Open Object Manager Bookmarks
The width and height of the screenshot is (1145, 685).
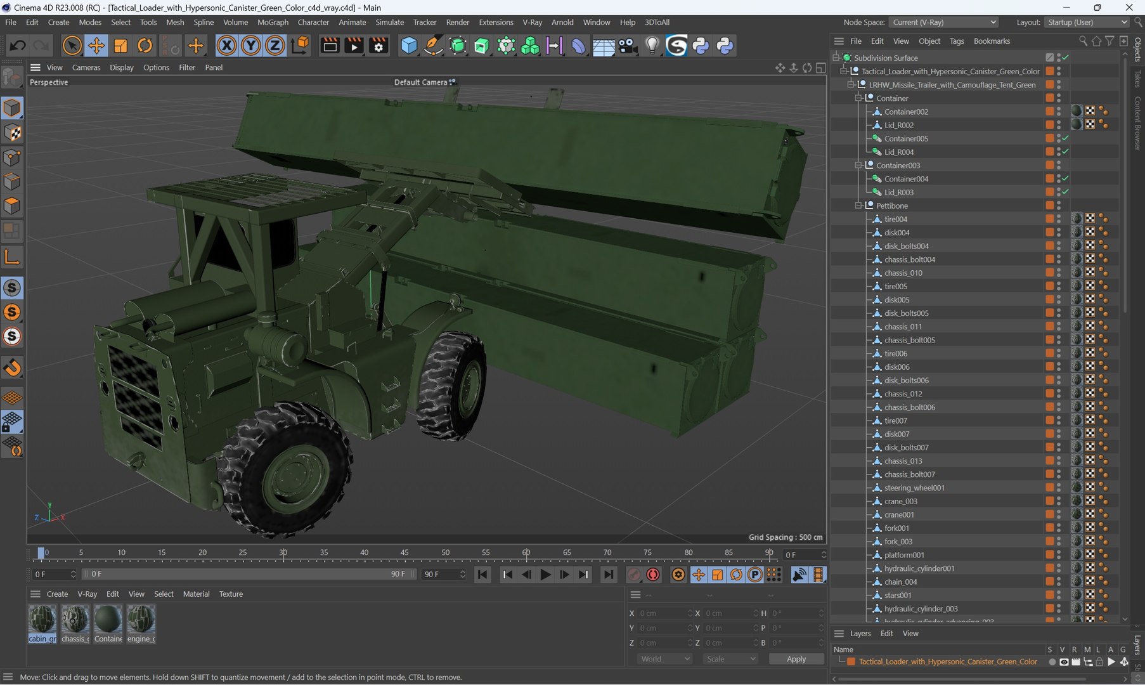tap(992, 41)
